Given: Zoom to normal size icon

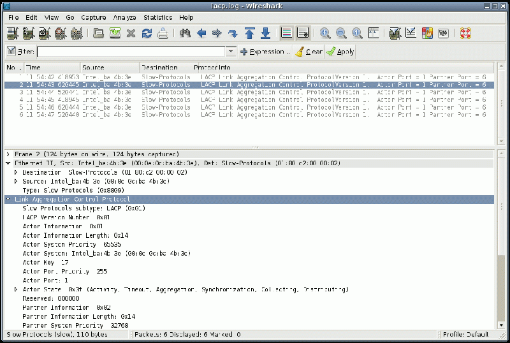Looking at the screenshot, I should click(x=357, y=33).
